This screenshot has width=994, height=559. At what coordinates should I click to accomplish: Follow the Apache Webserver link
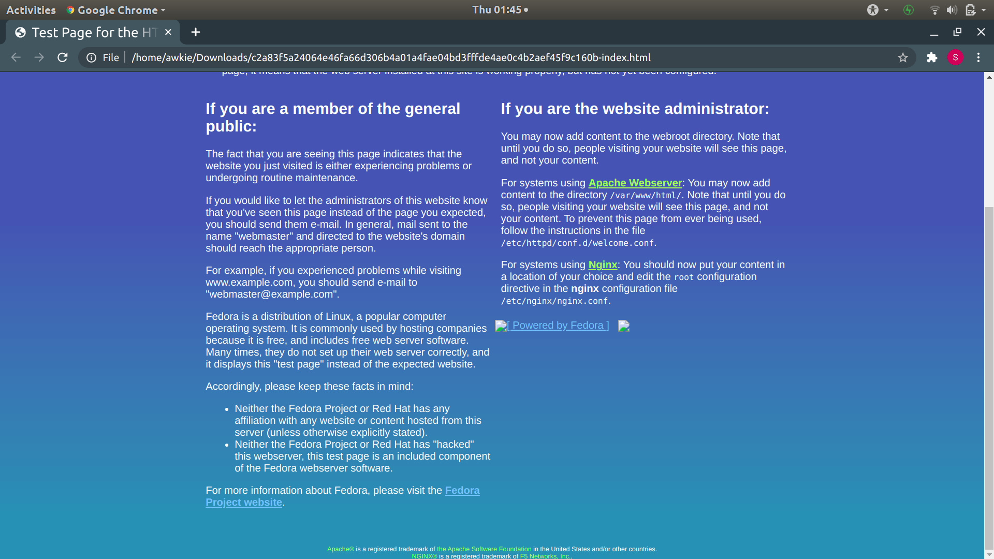tap(635, 183)
